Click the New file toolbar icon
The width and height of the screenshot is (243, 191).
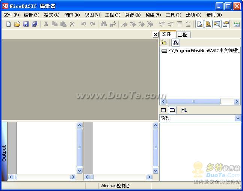click(8, 24)
